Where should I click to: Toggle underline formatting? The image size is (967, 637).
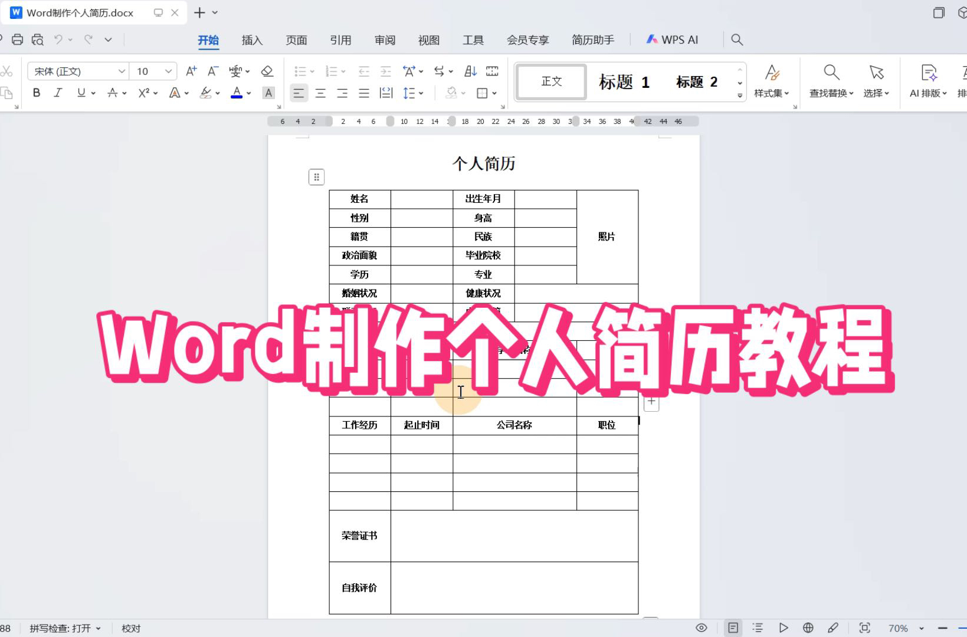tap(81, 93)
